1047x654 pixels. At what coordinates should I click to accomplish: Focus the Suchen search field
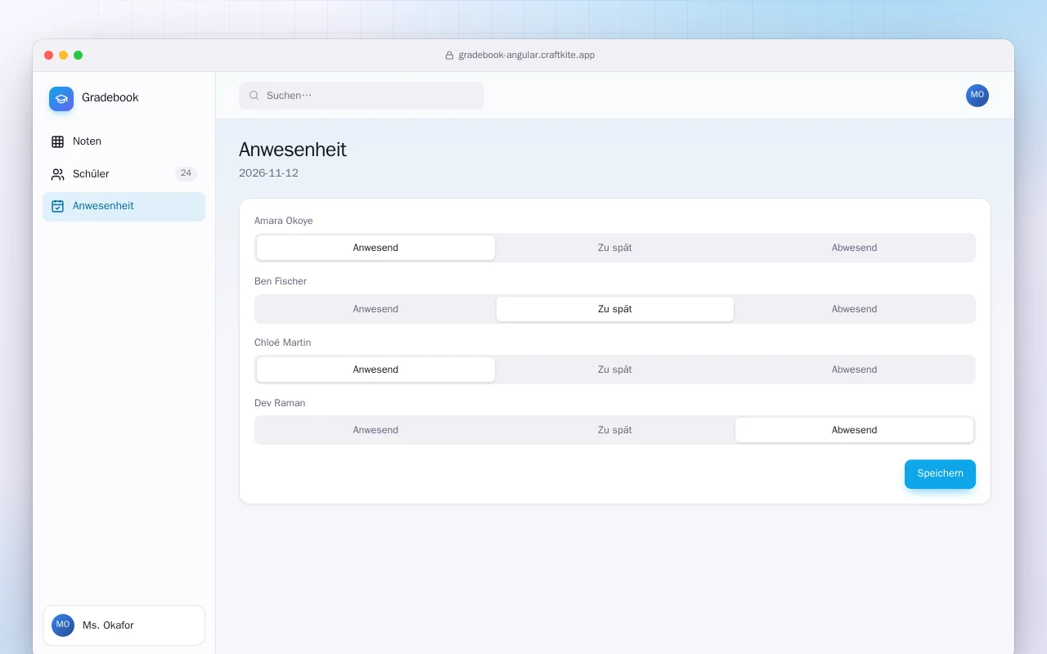[362, 96]
